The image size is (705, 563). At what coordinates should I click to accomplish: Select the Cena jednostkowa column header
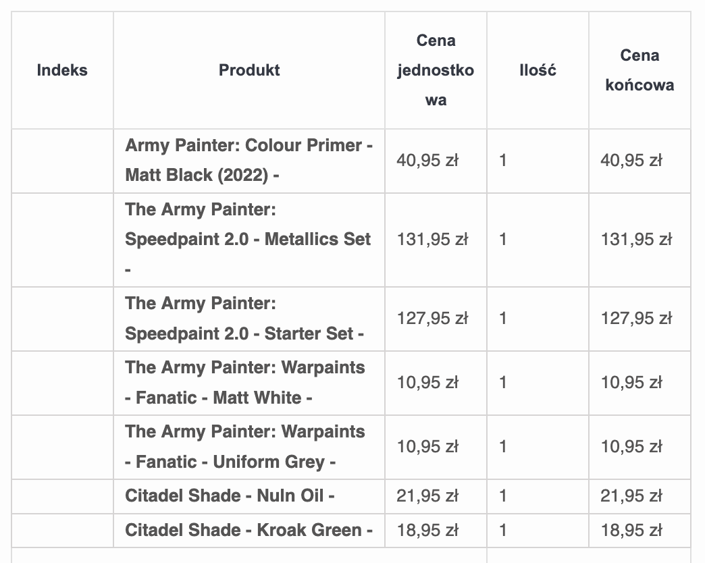point(436,70)
